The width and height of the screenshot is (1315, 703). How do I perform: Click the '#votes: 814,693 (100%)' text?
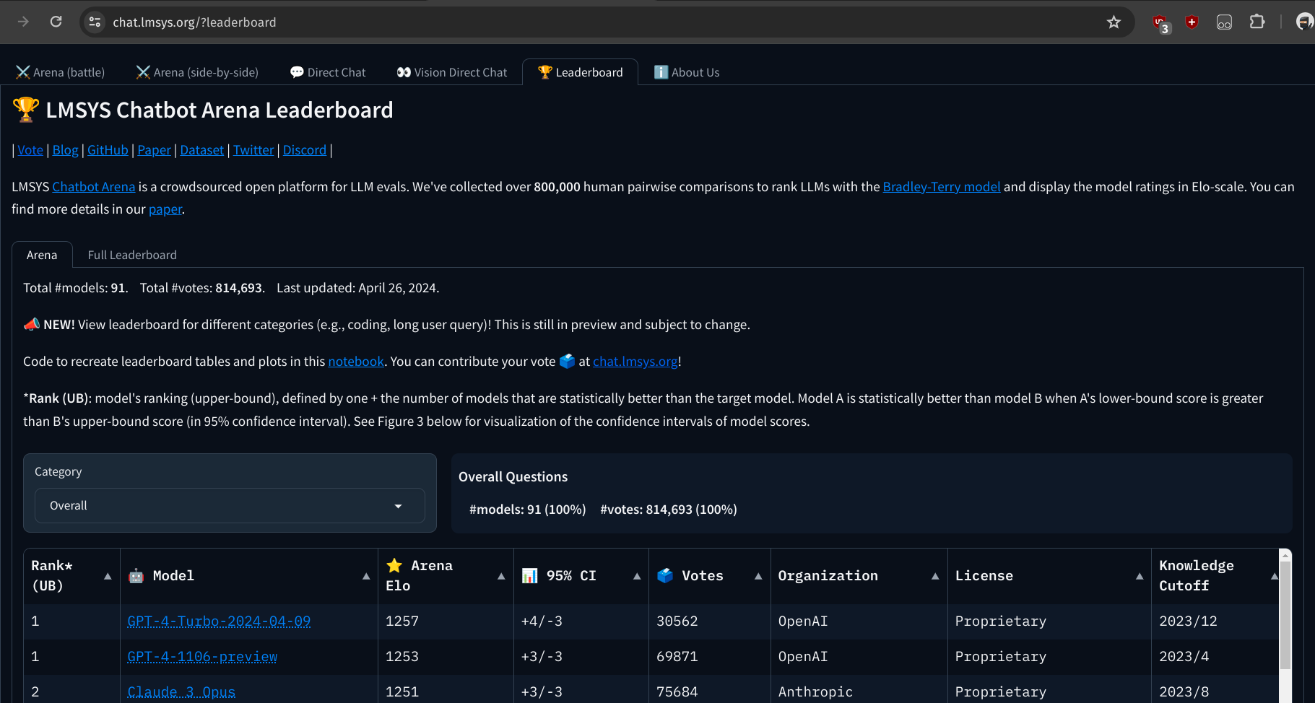point(669,510)
